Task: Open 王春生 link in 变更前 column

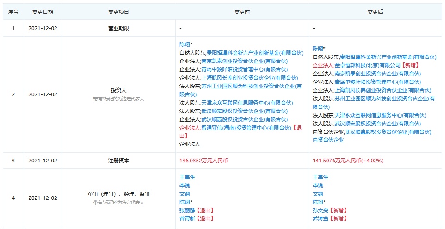Action: 187,177
